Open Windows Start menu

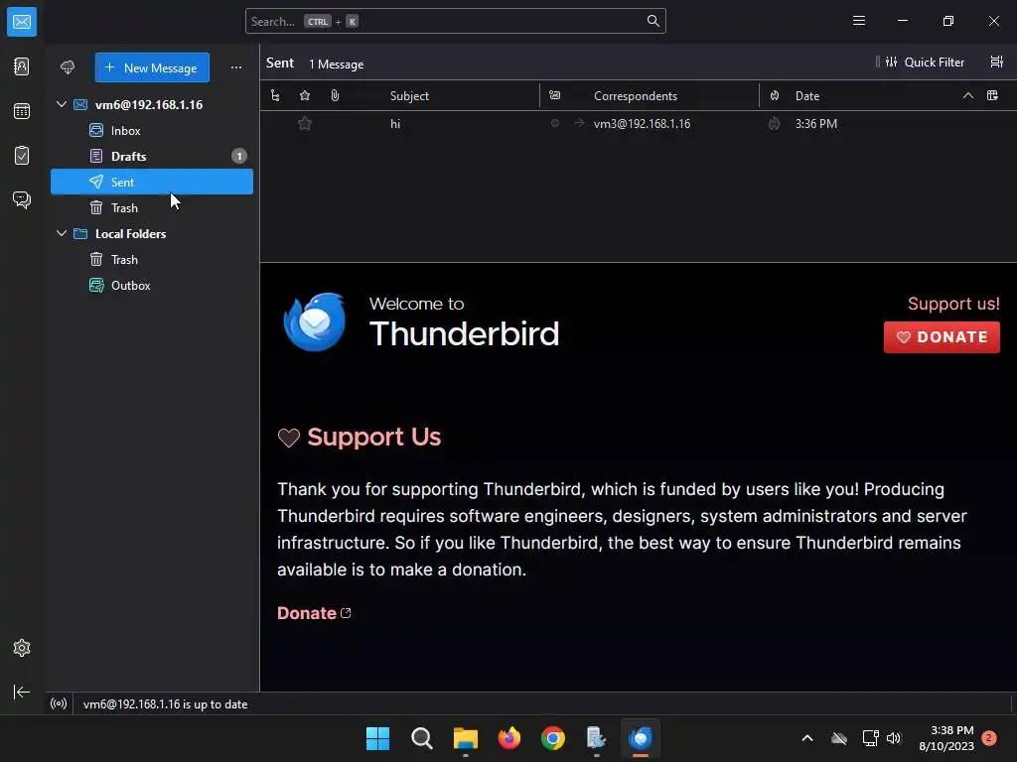377,738
